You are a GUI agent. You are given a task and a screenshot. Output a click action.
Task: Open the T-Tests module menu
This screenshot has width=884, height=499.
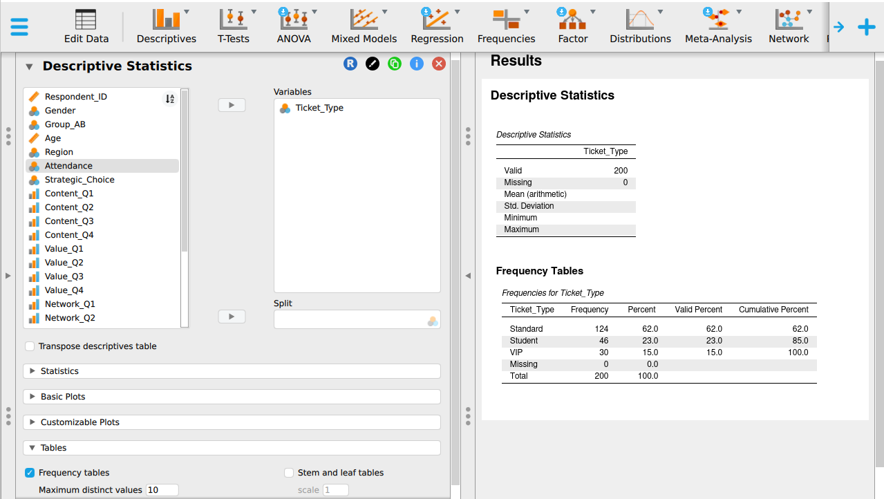coord(234,26)
